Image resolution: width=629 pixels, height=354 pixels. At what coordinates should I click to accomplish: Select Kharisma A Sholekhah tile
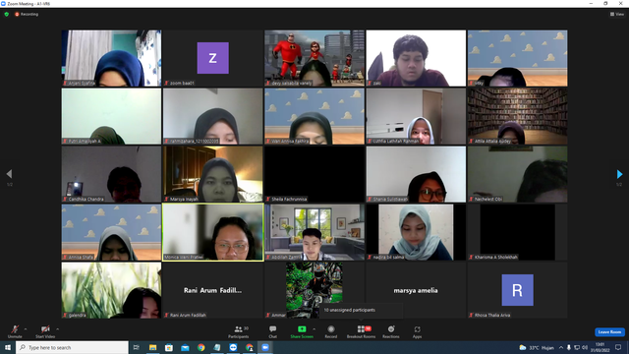[518, 232]
